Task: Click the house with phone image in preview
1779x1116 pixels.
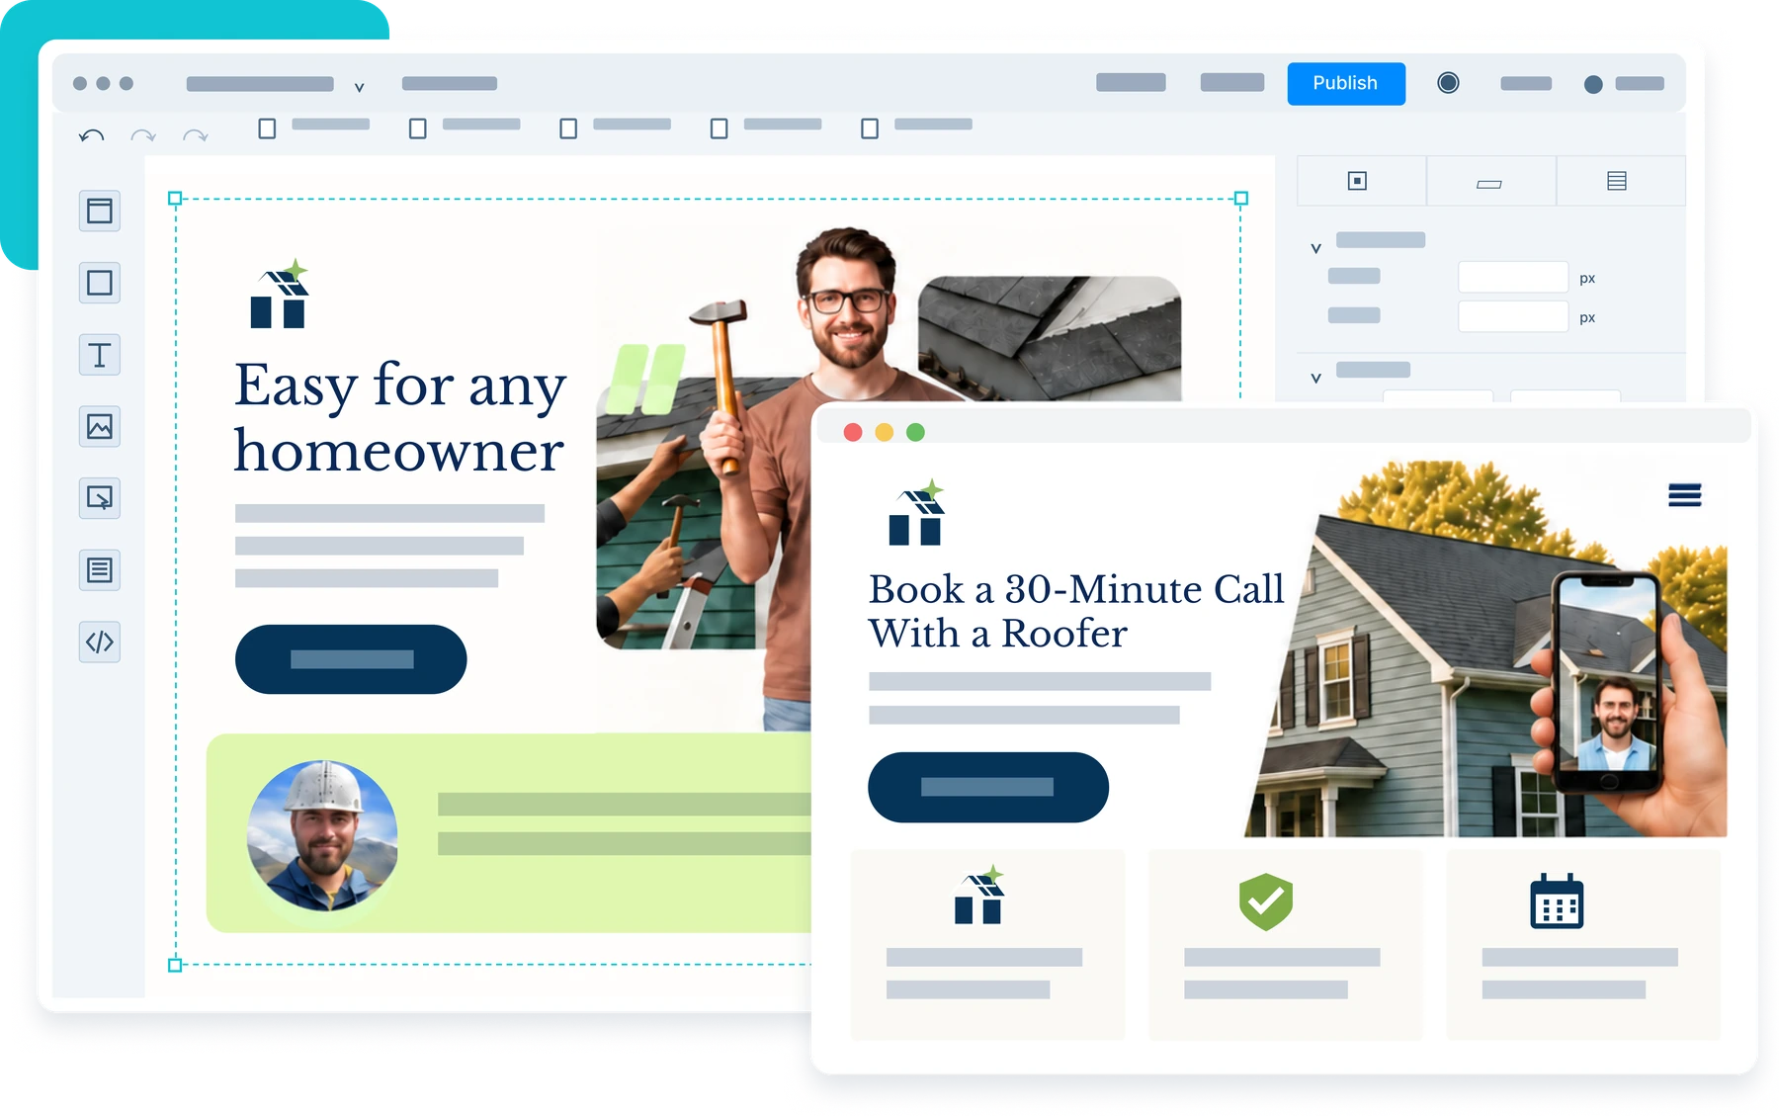Action: pyautogui.click(x=1485, y=648)
